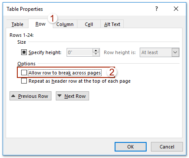Select the Row tab
Image resolution: width=189 pixels, height=158 pixels.
tap(40, 24)
